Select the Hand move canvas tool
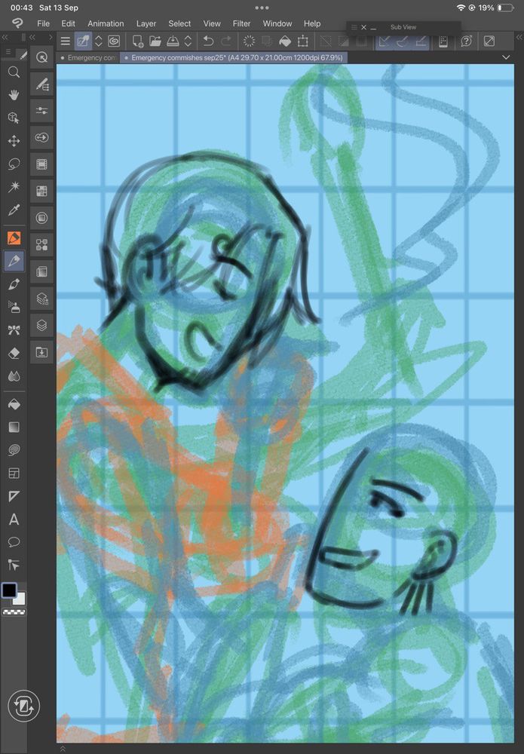 point(14,95)
